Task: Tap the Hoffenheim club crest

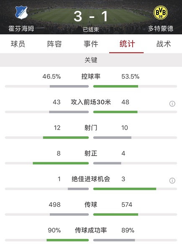Action: point(21,13)
